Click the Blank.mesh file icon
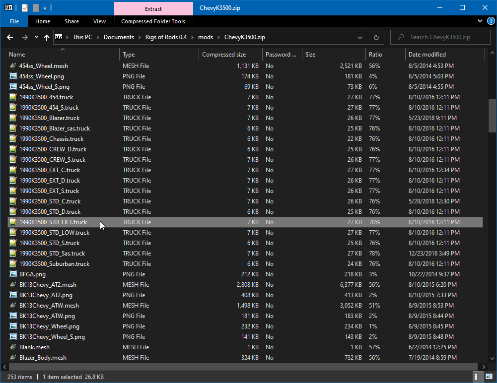This screenshot has height=383, width=497. 13,347
